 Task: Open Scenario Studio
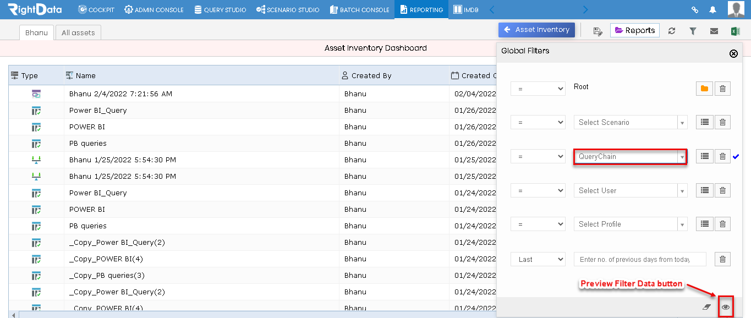tap(288, 10)
